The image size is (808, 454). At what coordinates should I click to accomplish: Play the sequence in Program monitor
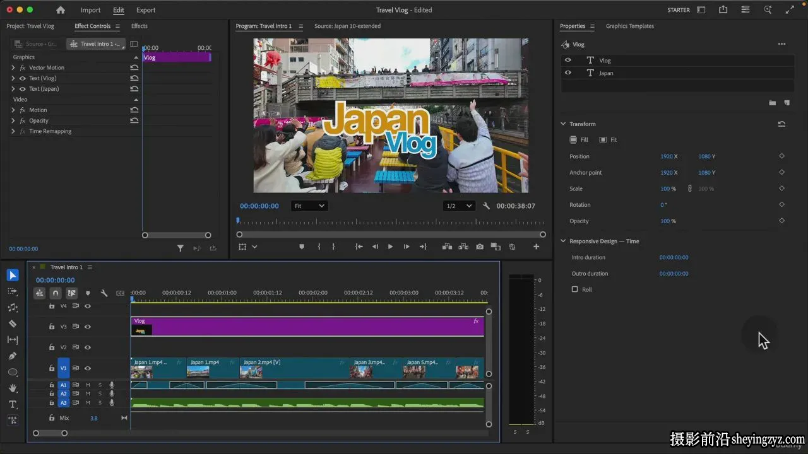(390, 247)
